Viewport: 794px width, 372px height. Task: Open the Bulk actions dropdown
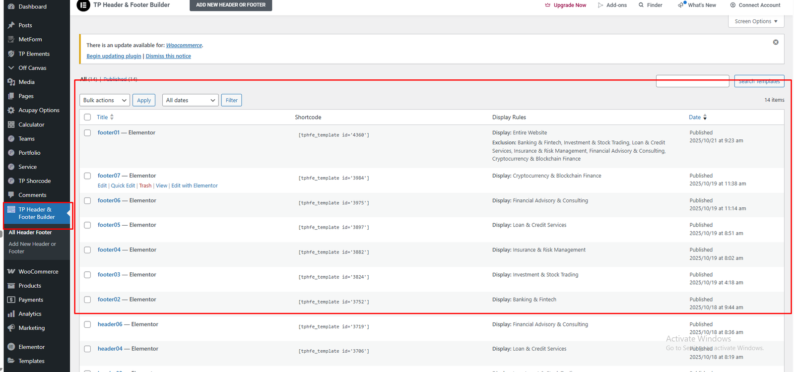[104, 100]
